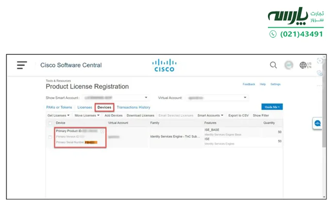
Task: Open the Settings link
Action: [276, 84]
